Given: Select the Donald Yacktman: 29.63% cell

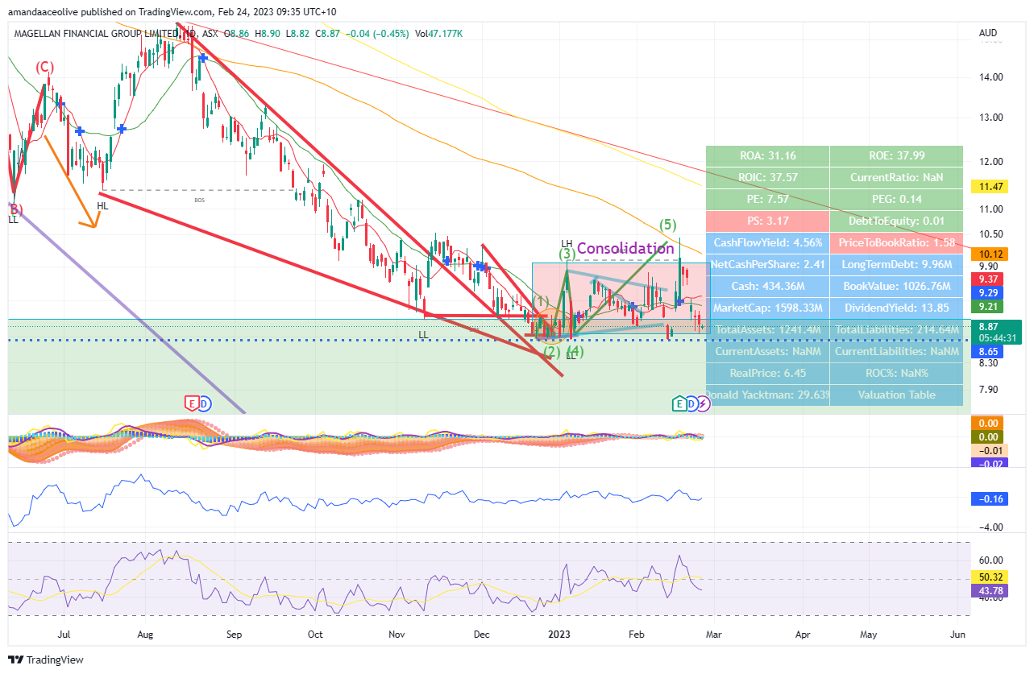Looking at the screenshot, I should pos(766,395).
